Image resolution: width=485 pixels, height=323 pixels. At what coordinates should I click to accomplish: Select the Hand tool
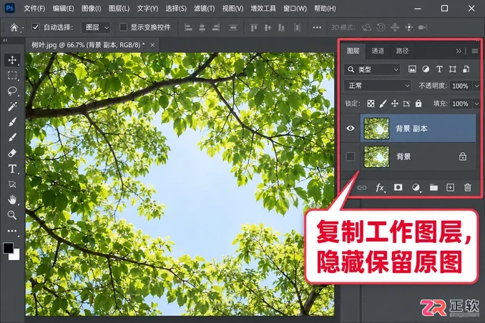12,199
